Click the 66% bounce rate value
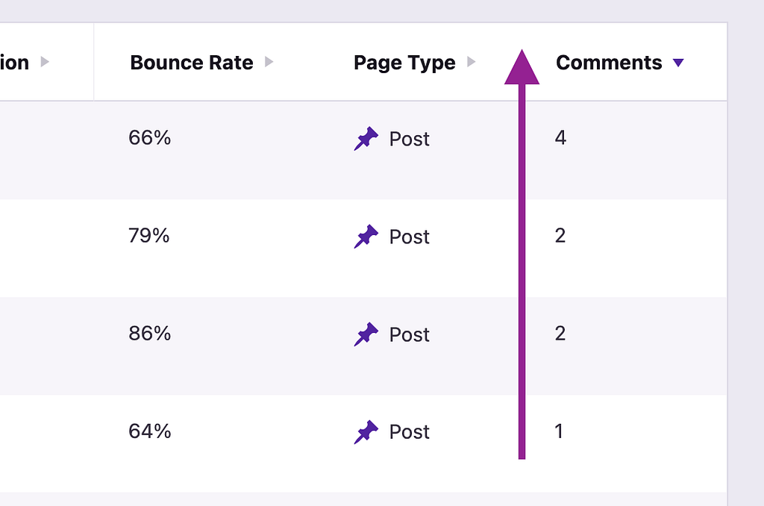This screenshot has height=506, width=764. [149, 138]
